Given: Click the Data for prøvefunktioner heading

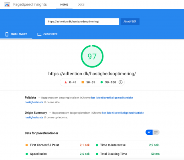Looking at the screenshot, I should 41,133.
